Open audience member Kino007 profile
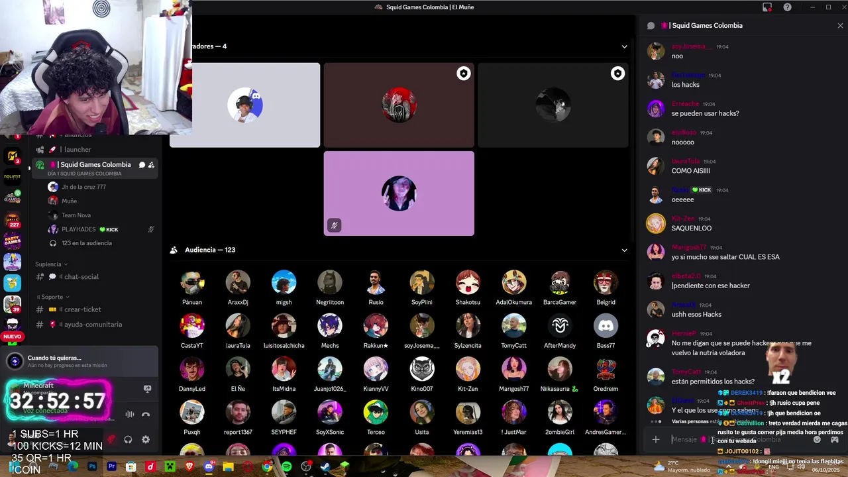Viewport: 848px width, 477px height. (422, 375)
